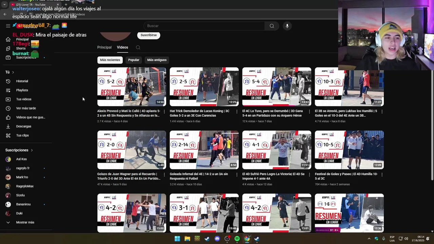
Task: Switch to Chrome in the taskbar
Action: tap(247, 239)
